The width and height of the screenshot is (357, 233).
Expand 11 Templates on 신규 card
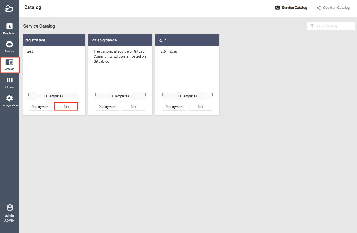coord(187,96)
